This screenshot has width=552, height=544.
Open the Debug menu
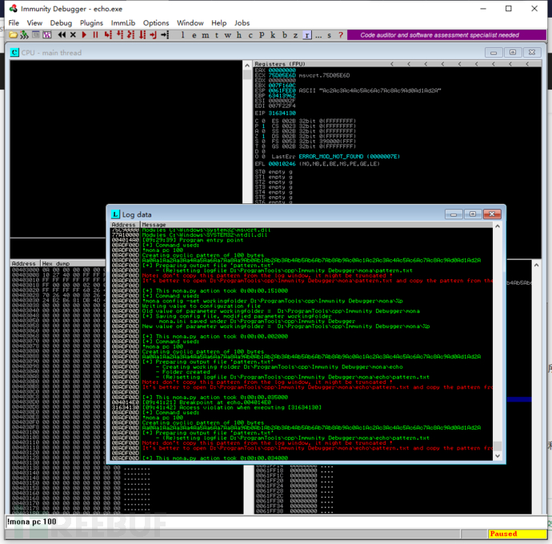(61, 23)
